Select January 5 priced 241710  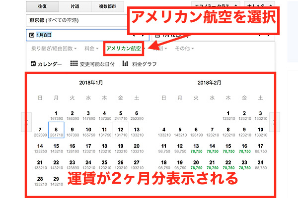click(x=121, y=116)
